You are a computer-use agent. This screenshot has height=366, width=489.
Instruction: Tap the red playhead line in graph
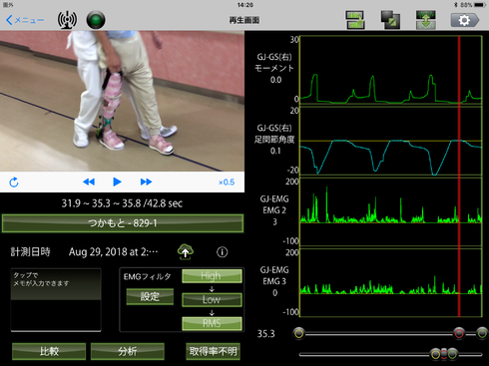(x=459, y=177)
